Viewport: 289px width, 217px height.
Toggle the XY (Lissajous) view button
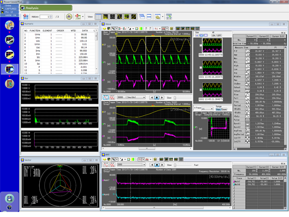tap(134, 17)
